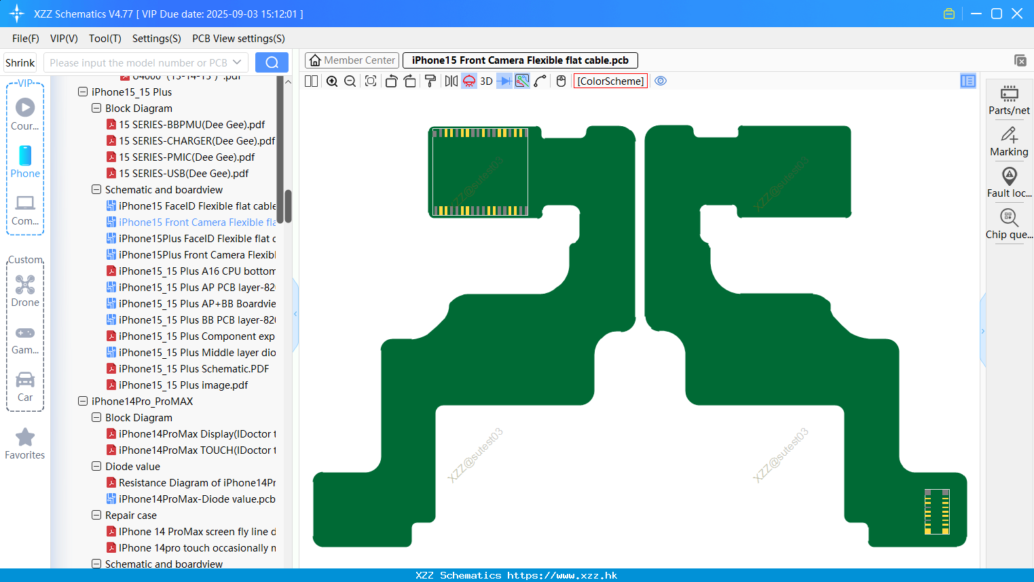The width and height of the screenshot is (1034, 582).
Task: Click the top-left connector component on board
Action: 480,172
